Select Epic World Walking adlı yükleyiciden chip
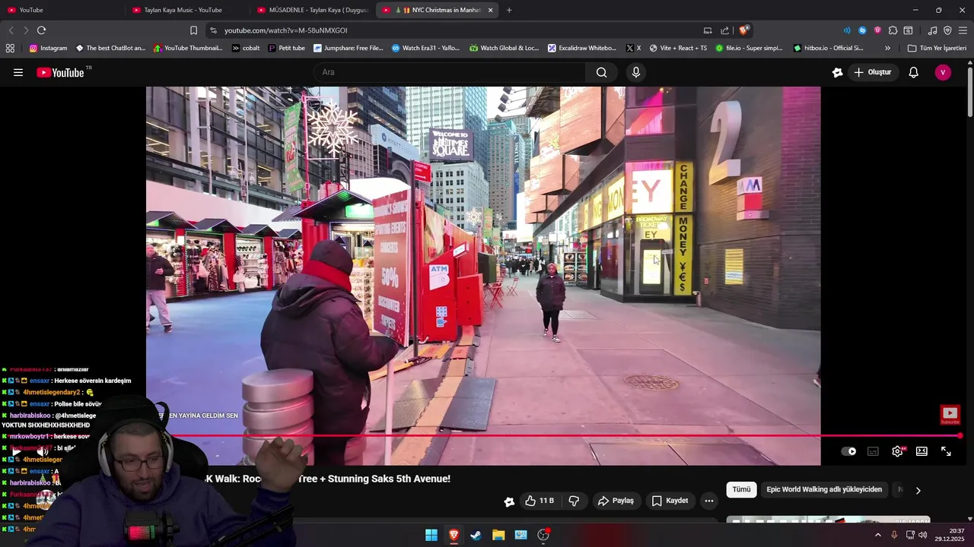Screen dimensions: 974x547 [x=824, y=490]
